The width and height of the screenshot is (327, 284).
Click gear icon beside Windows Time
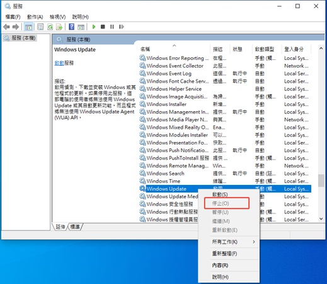[142, 181]
